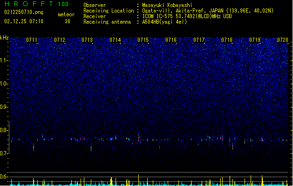Click the 0.8 kHz axis label
The width and height of the screenshot is (293, 186).
coord(4,130)
